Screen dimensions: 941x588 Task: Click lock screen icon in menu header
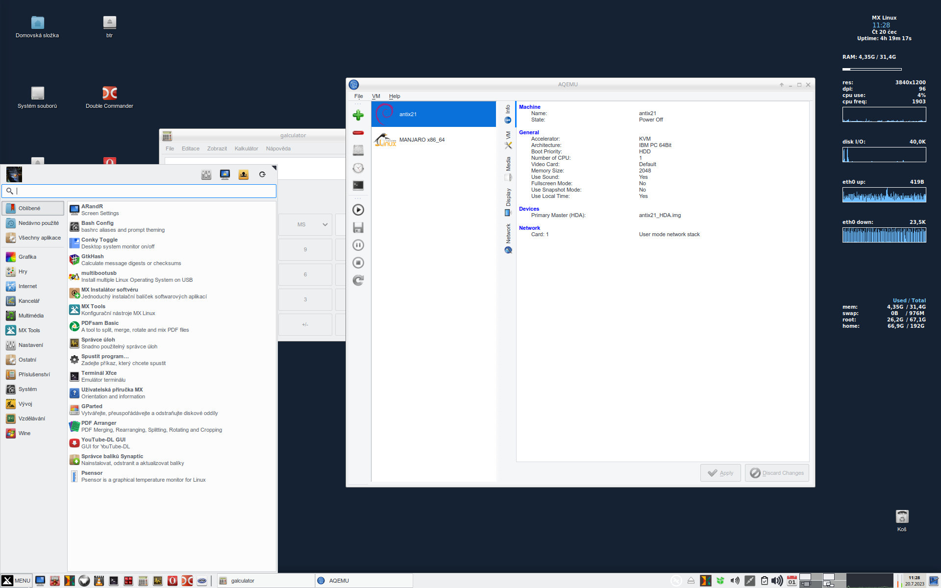click(225, 174)
